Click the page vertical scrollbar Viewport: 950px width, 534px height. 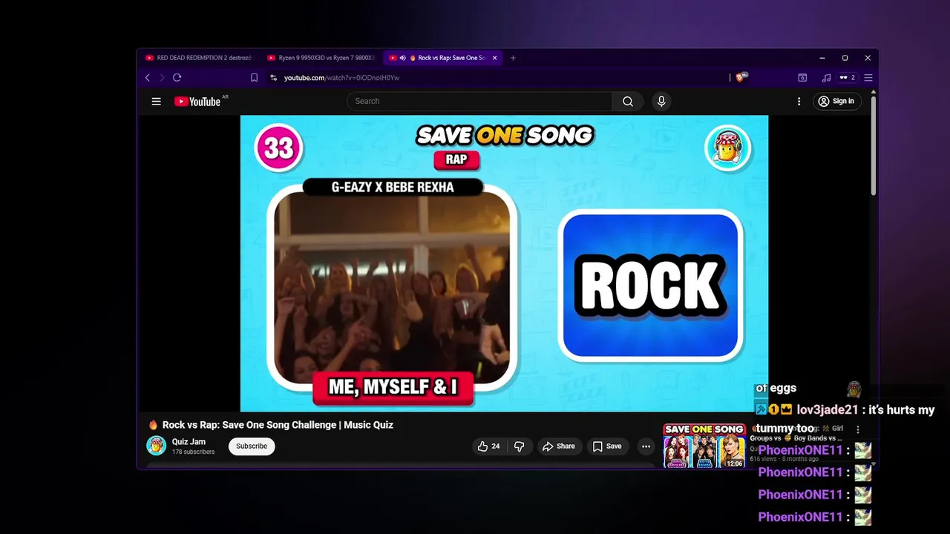click(x=874, y=145)
